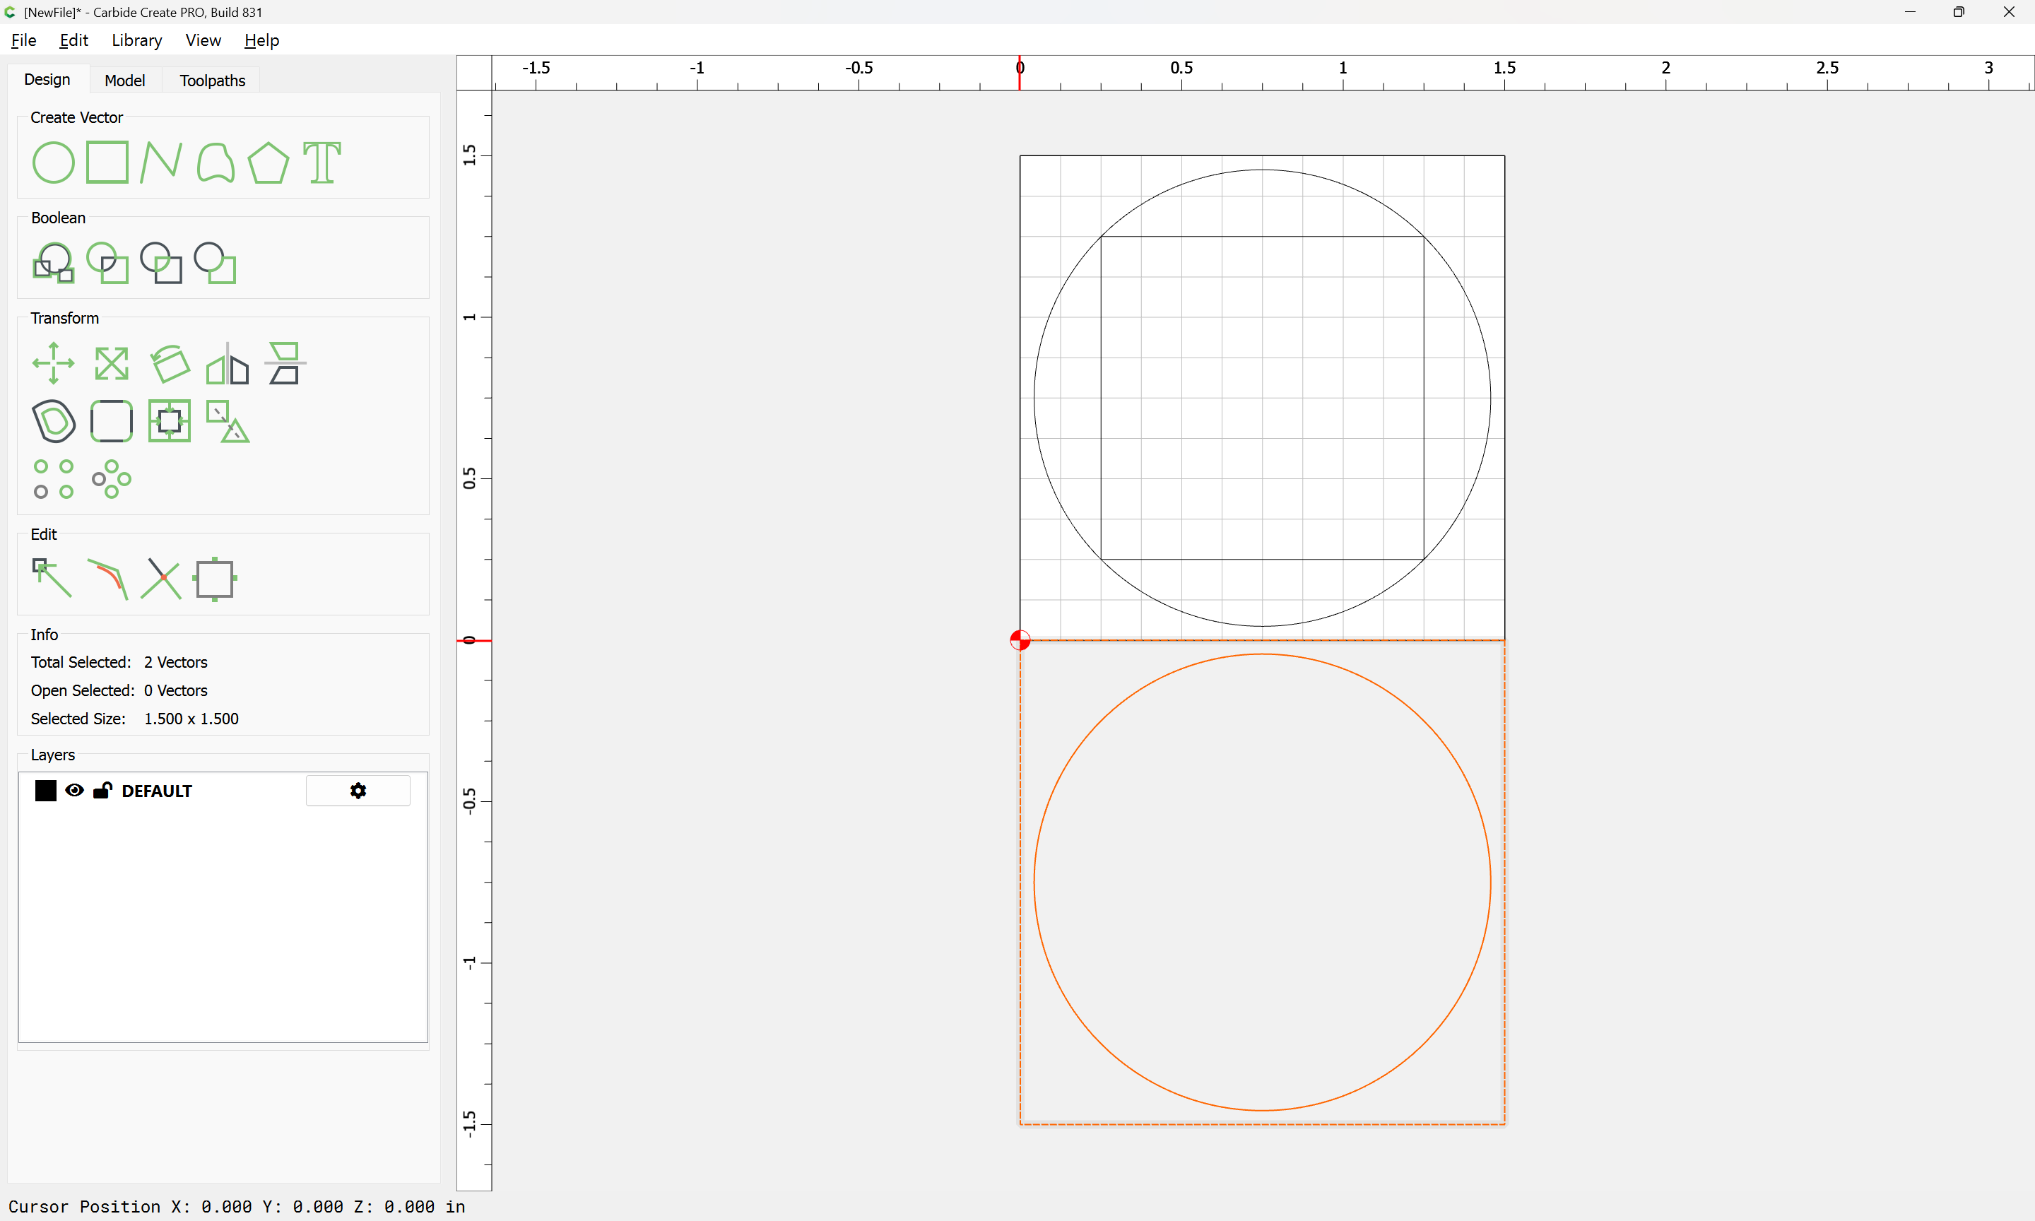Select the Rectangle vector tool
2035x1221 pixels.
click(x=107, y=162)
